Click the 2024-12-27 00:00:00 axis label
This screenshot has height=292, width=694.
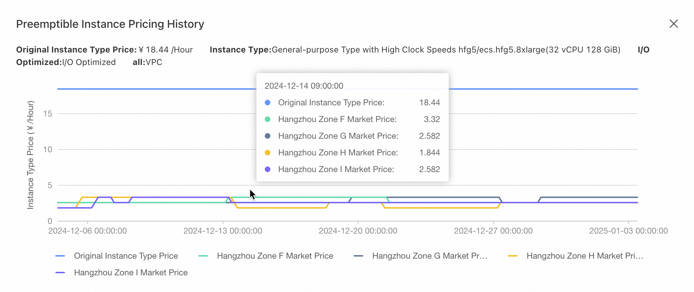(x=493, y=231)
